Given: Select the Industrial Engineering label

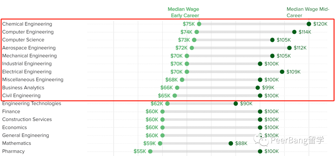Looking at the screenshot, I should 27,63.
